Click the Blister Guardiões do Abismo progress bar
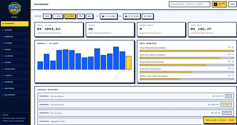 pos(187,79)
